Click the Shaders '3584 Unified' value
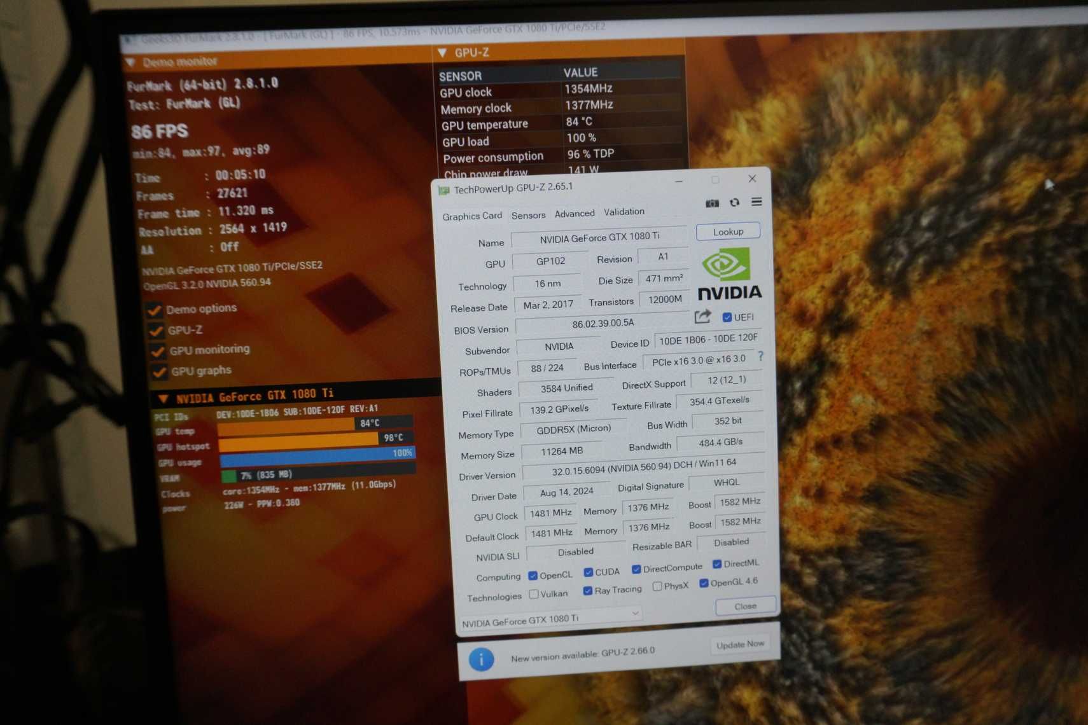Screen dimensions: 1088x725 tap(566, 388)
